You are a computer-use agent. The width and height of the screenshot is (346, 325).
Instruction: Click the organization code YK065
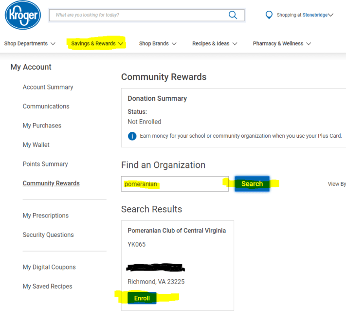pyautogui.click(x=137, y=244)
